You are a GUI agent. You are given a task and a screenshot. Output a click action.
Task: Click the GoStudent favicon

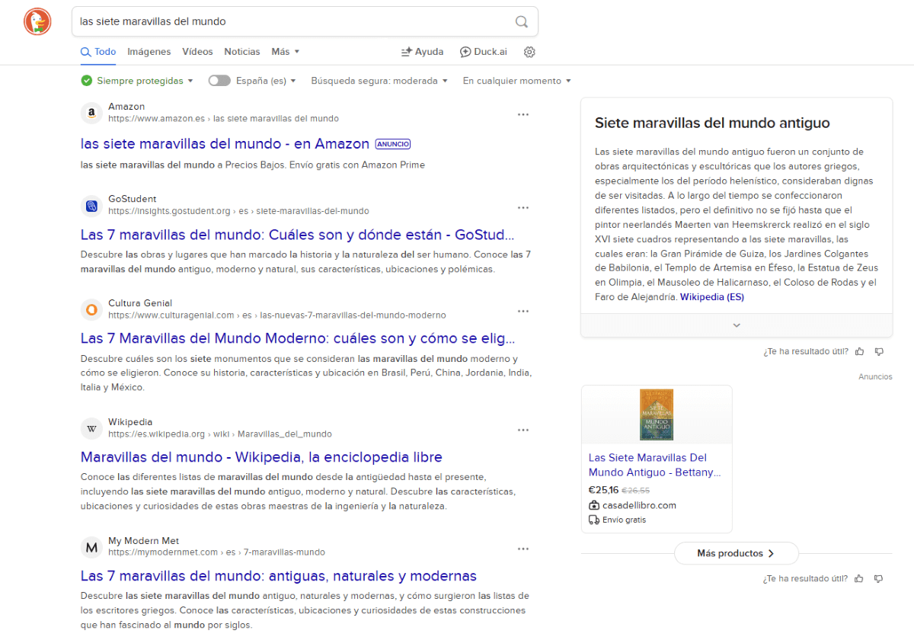point(91,206)
